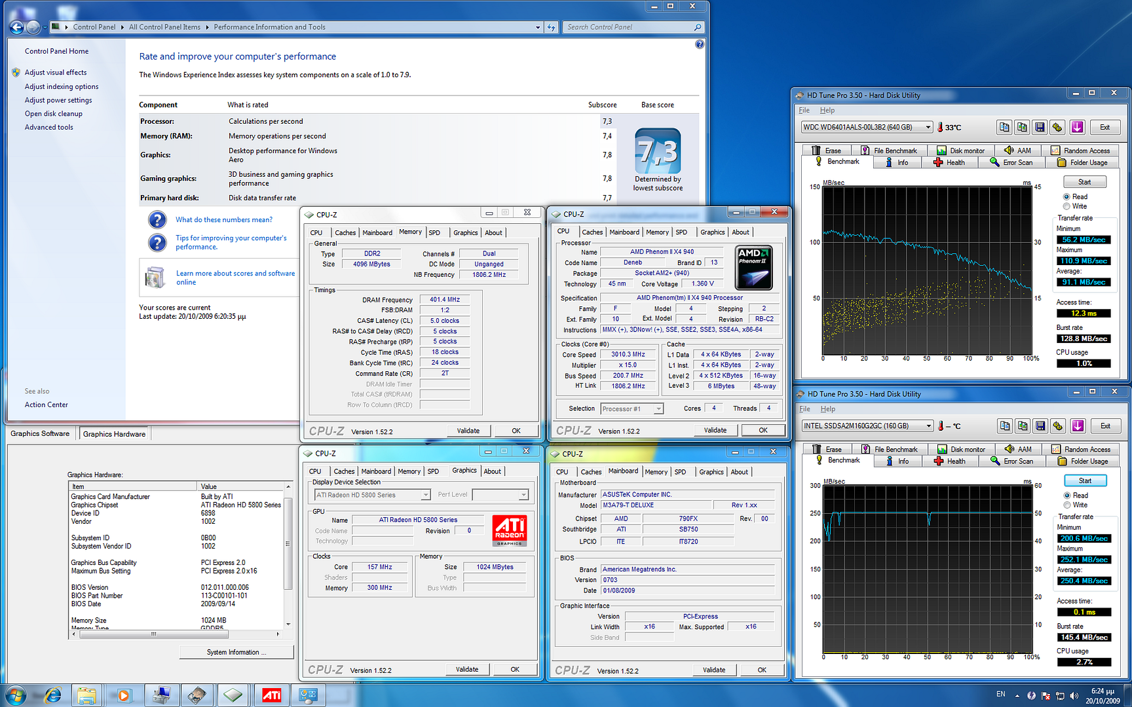Open the INTEL SSDSA2M160G2GC drive dropdown

point(929,426)
